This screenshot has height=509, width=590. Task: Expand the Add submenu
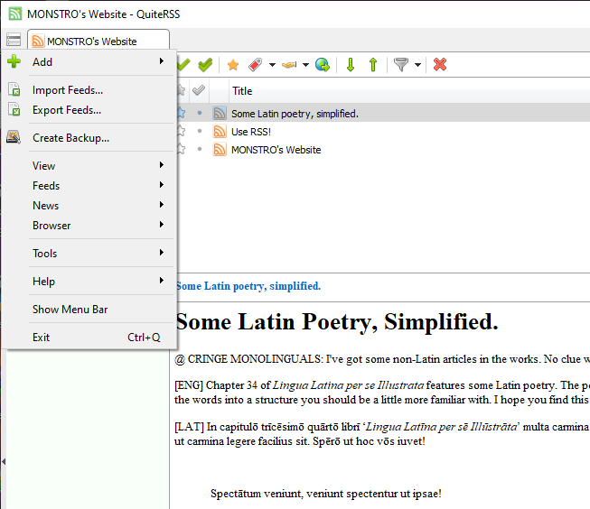90,61
